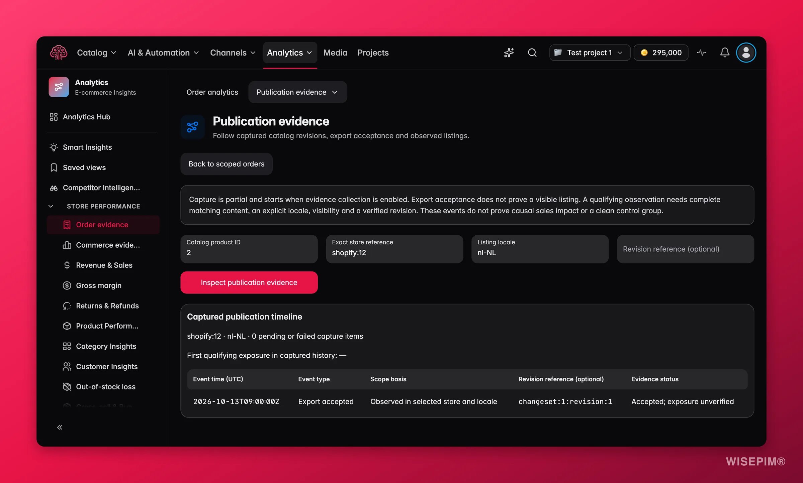This screenshot has height=483, width=803.
Task: Click the Accepted; exposure unverified status
Action: [x=683, y=401]
